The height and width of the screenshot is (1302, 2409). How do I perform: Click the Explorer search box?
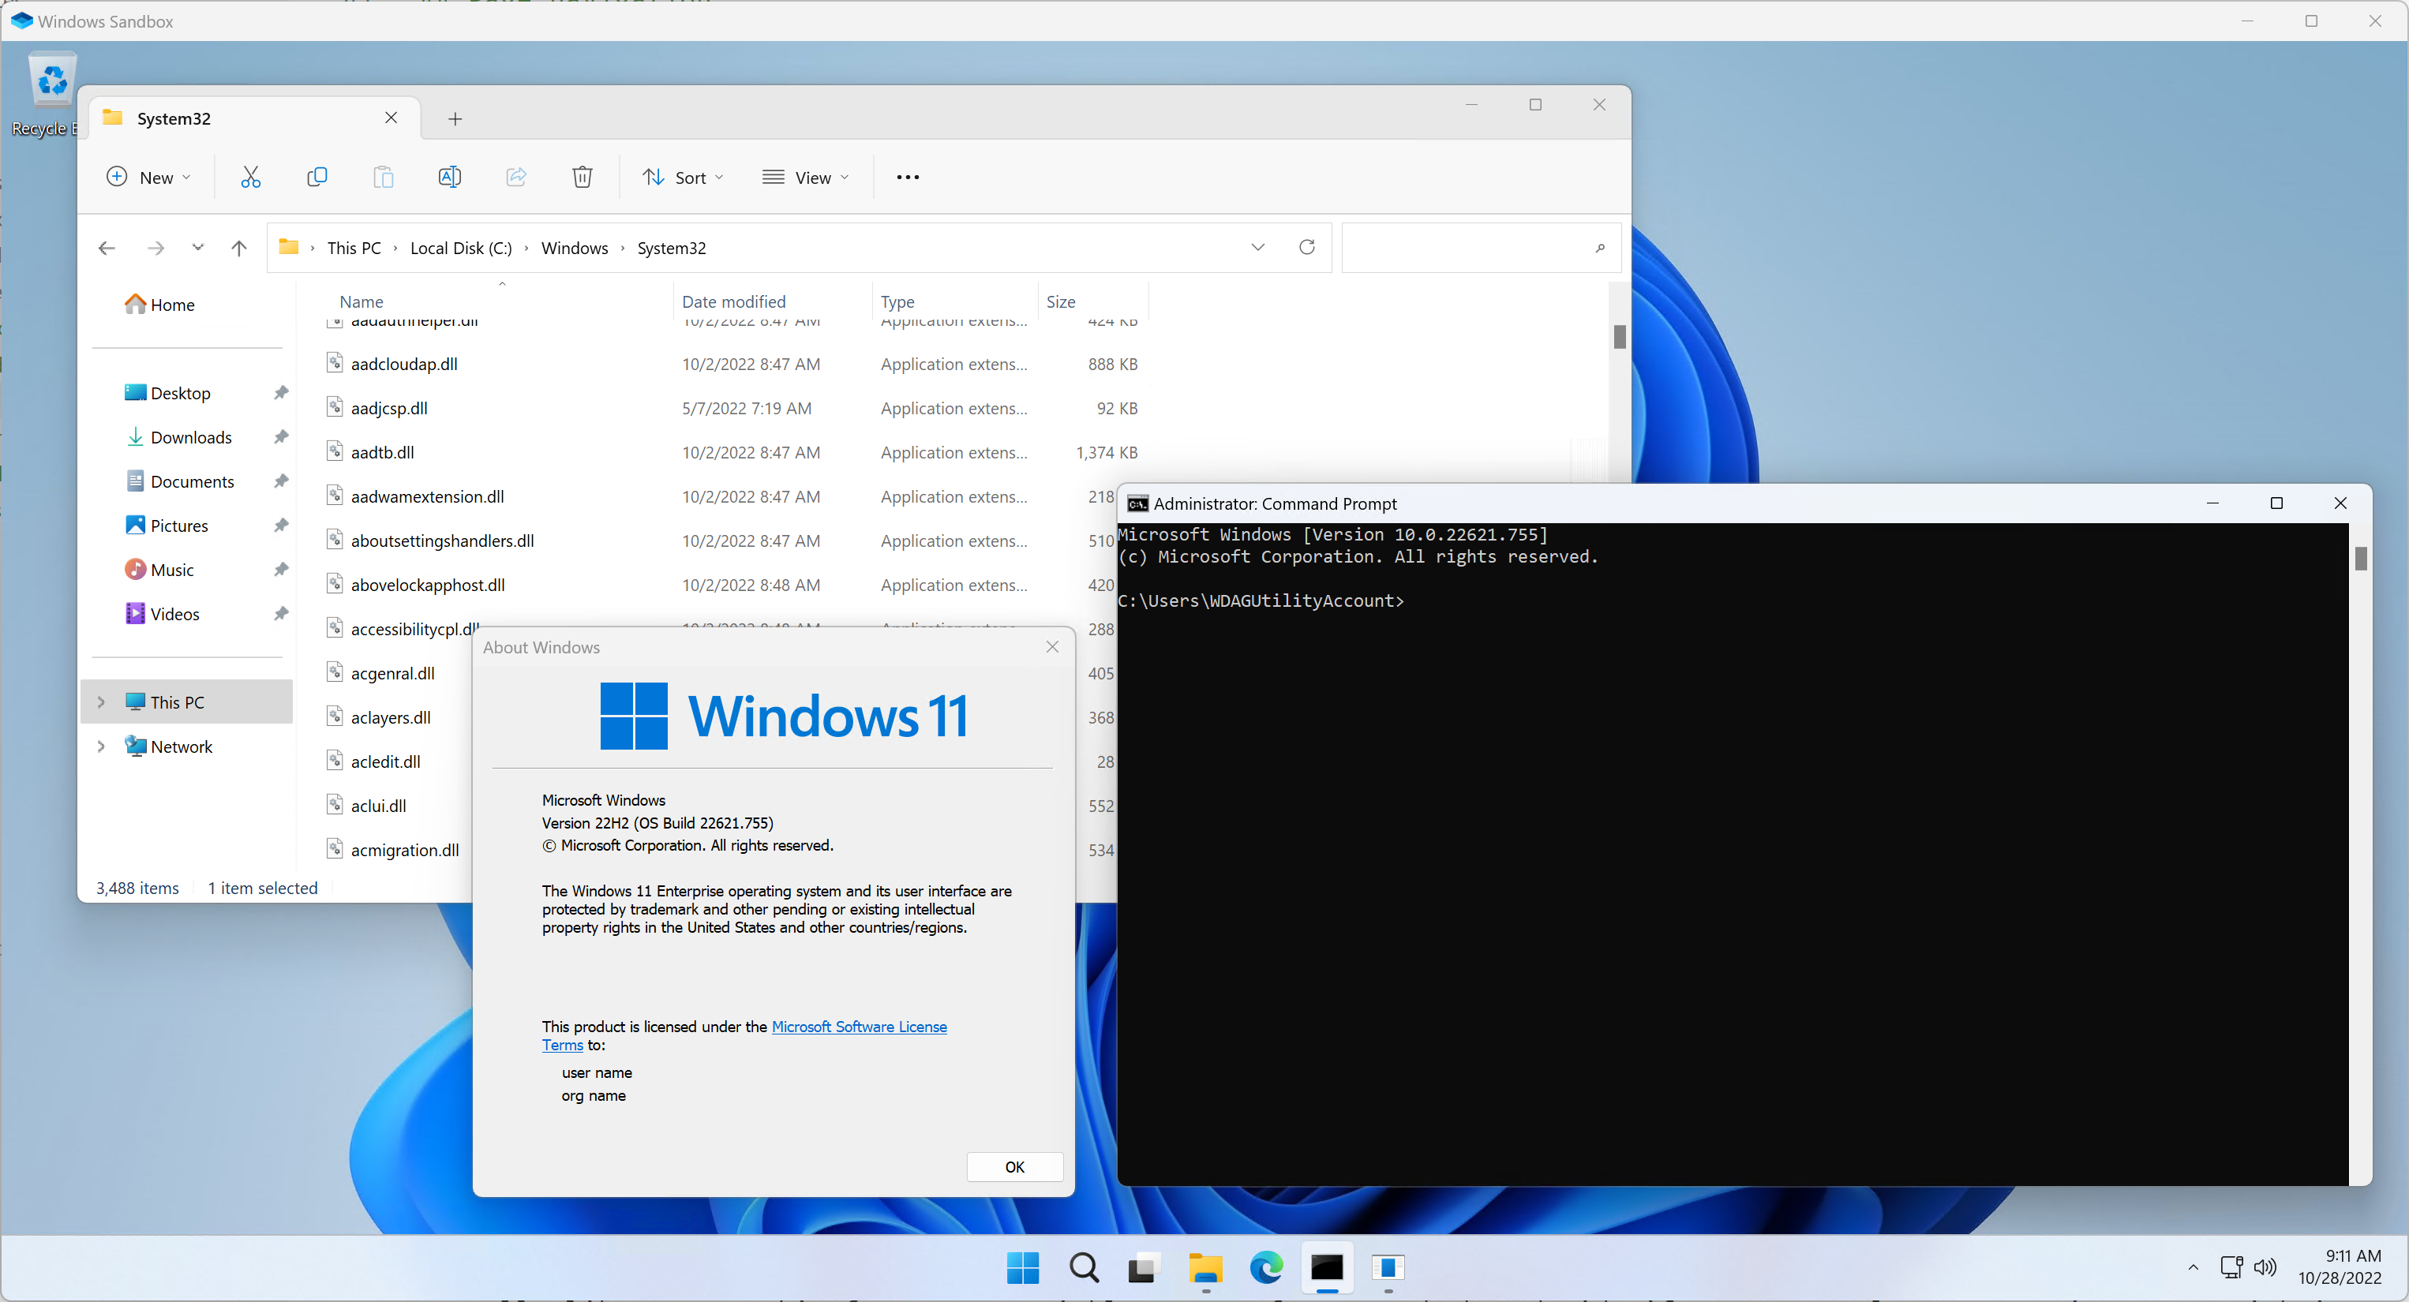click(x=1468, y=248)
